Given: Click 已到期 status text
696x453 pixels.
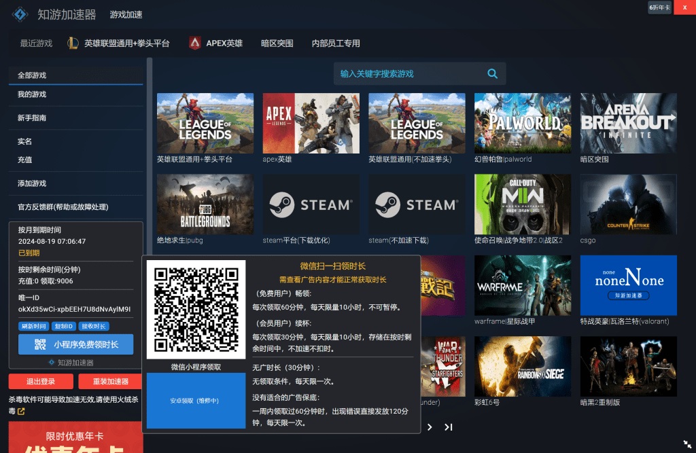Looking at the screenshot, I should pyautogui.click(x=29, y=253).
